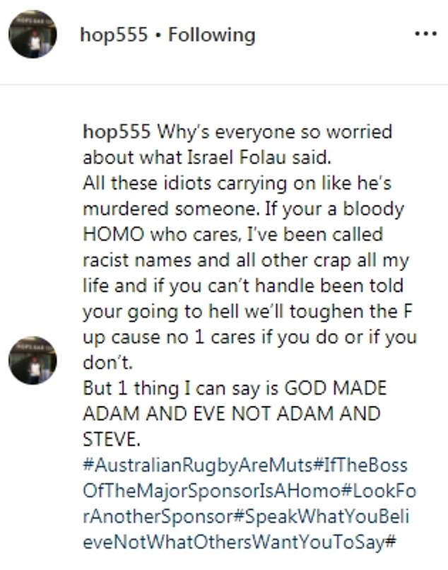This screenshot has width=448, height=570.
Task: Open hop555 profile picture in post header
Action: point(33,34)
